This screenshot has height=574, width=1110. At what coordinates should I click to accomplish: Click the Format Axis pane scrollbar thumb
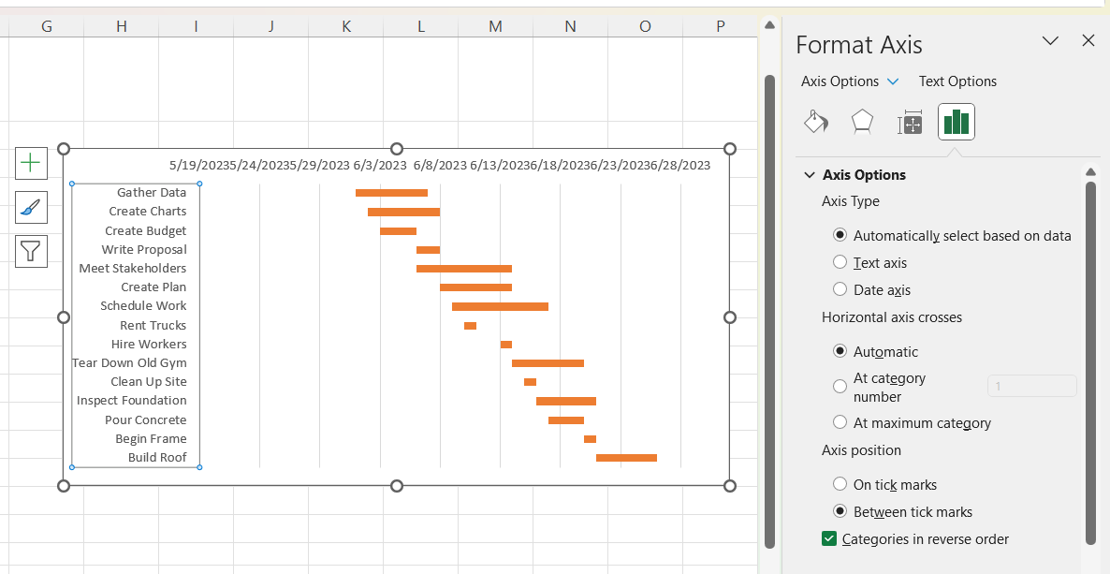pyautogui.click(x=1090, y=361)
